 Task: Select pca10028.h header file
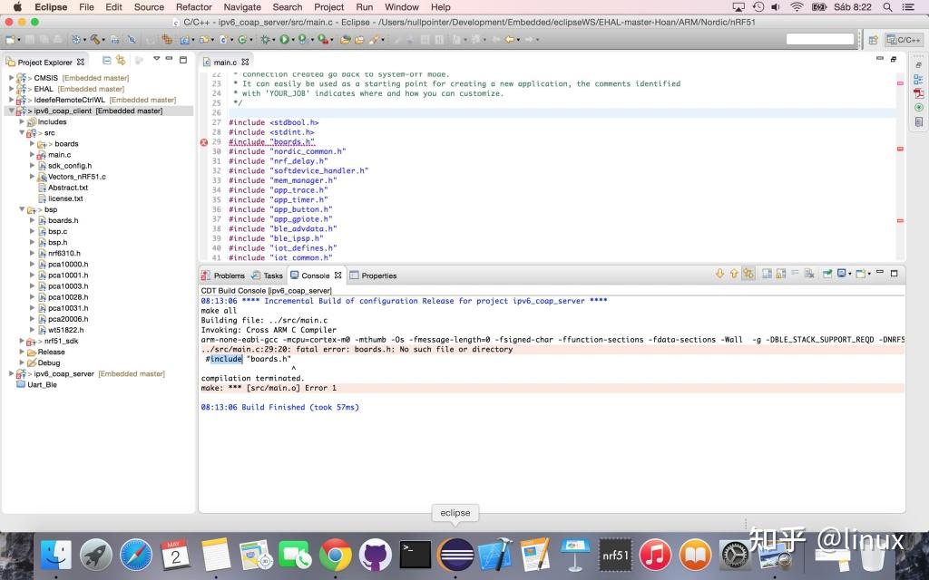[x=67, y=297]
